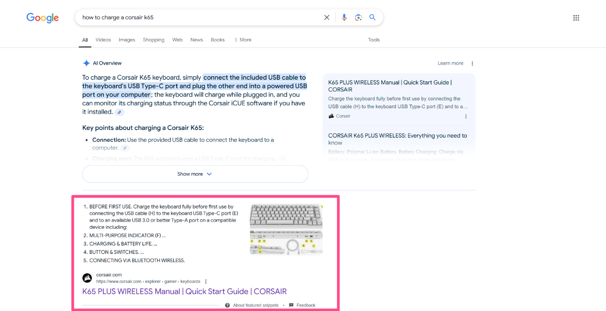
Task: Click the Feedback flag icon
Action: click(x=291, y=305)
